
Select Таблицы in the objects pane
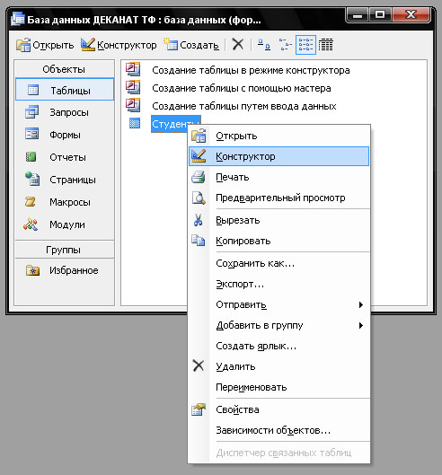pos(65,90)
